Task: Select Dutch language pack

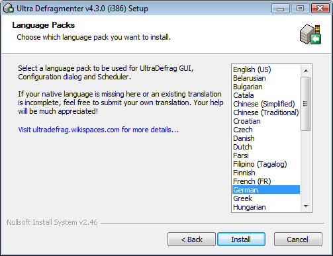Action: pyautogui.click(x=266, y=147)
